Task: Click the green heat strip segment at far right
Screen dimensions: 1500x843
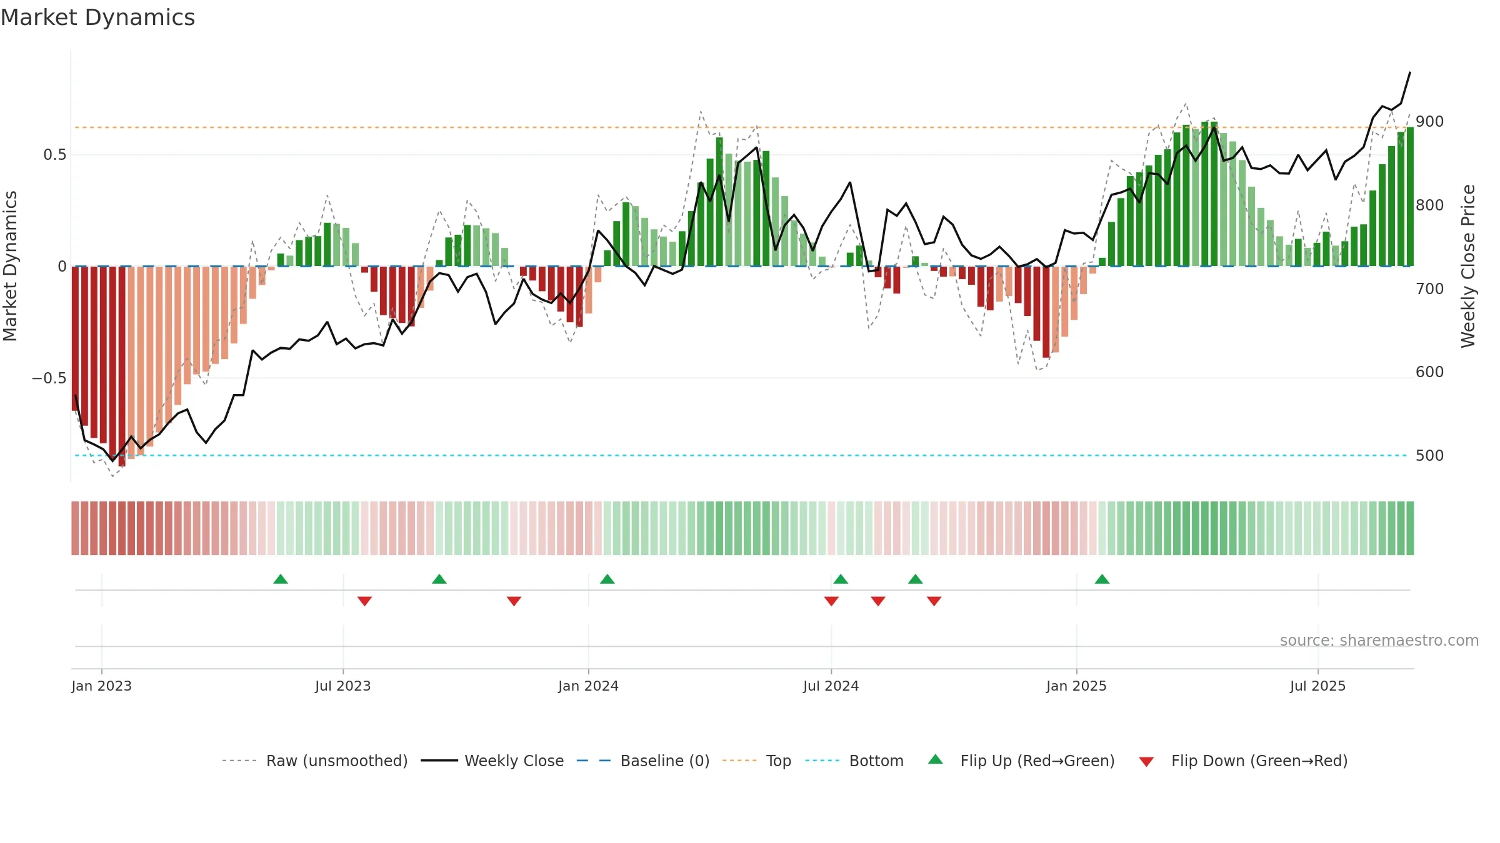Action: point(1410,528)
